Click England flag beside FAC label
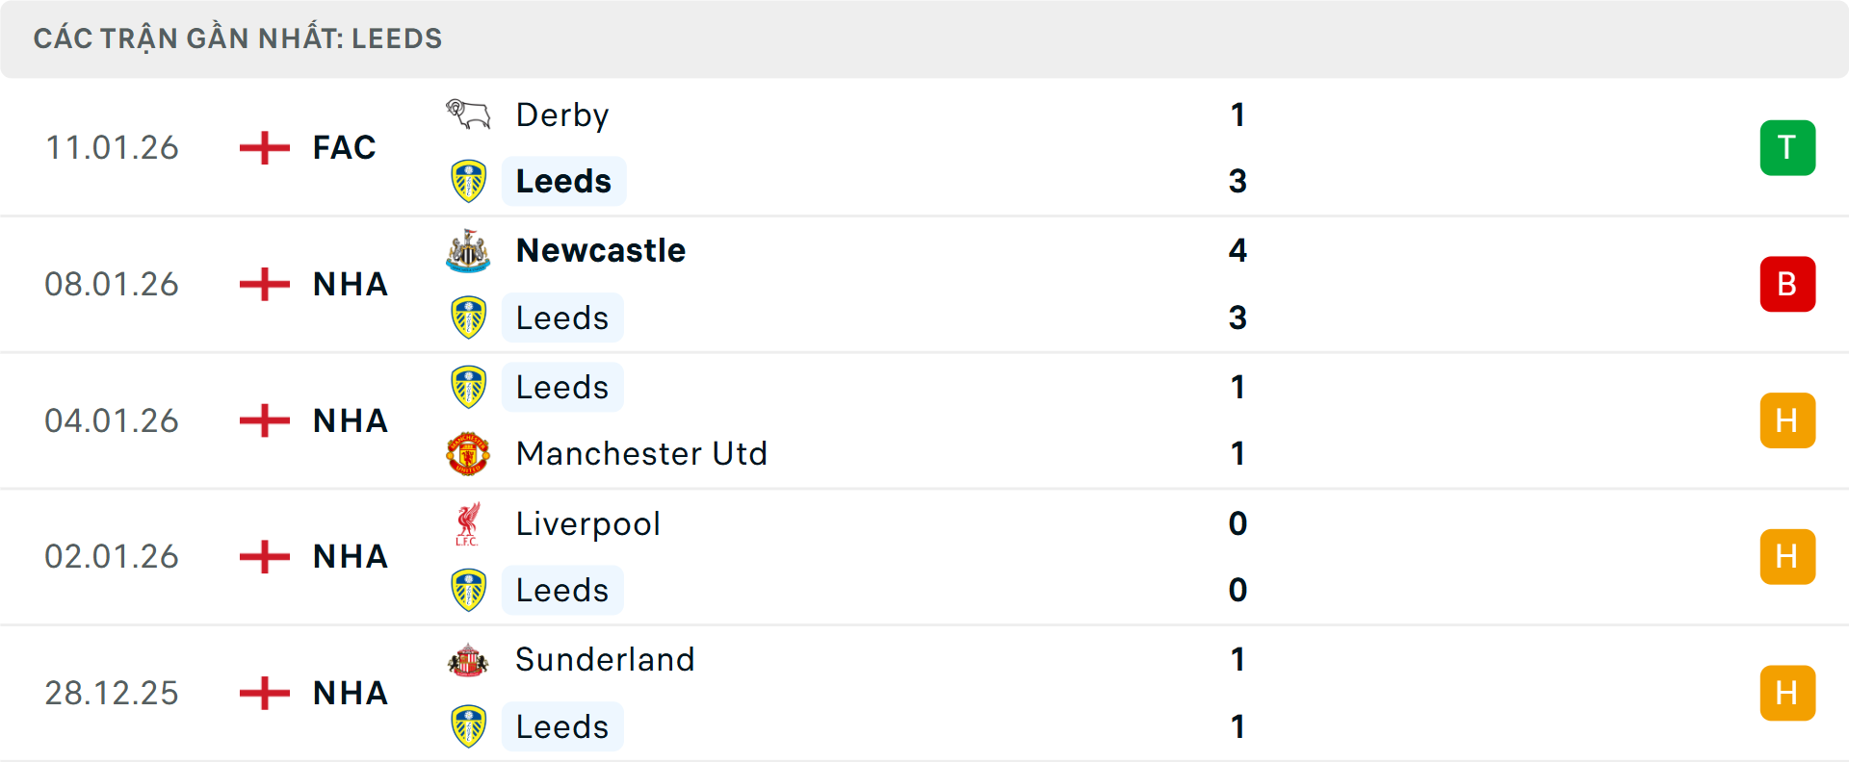Viewport: 1849px width, 762px height. click(264, 148)
